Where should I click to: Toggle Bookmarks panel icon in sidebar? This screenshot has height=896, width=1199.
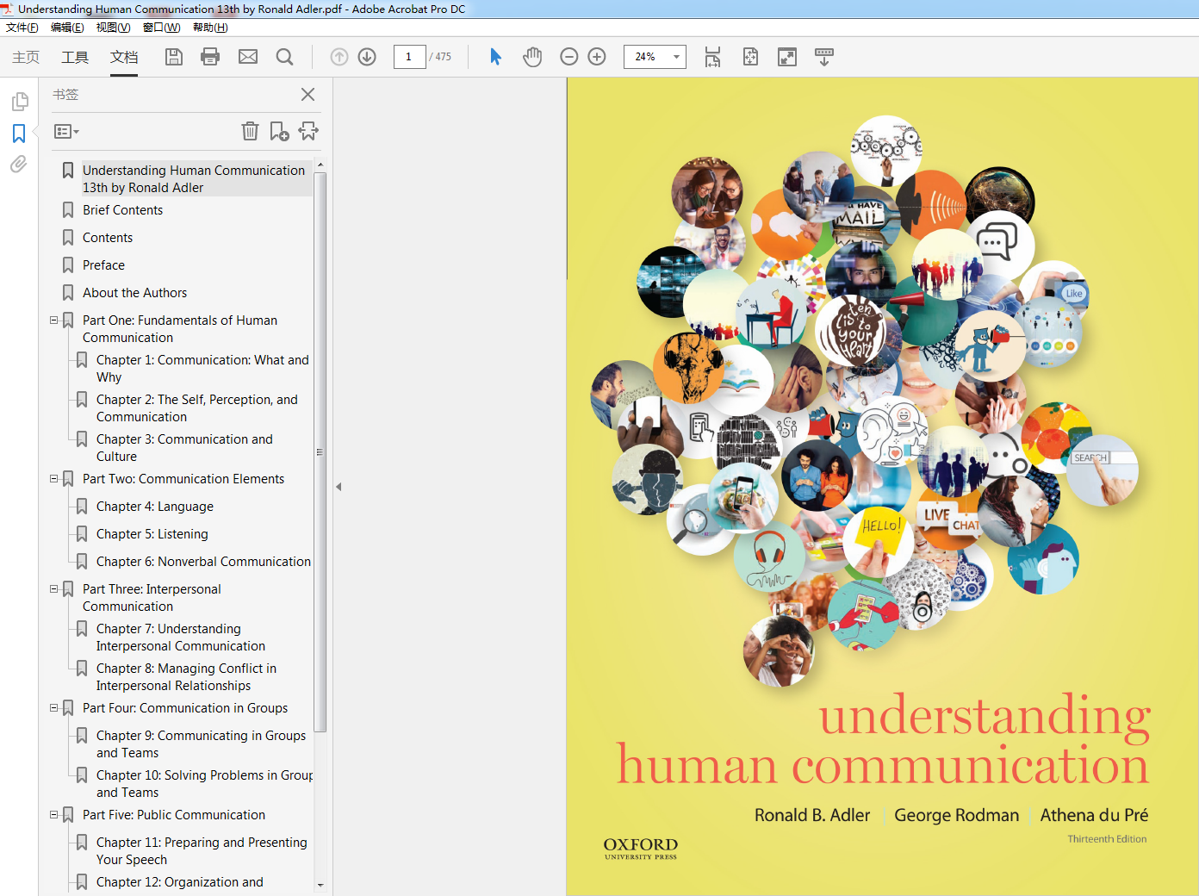coord(19,134)
